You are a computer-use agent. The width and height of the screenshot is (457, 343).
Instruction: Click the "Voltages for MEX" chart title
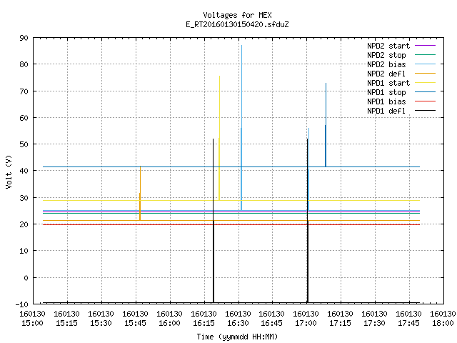(237, 15)
